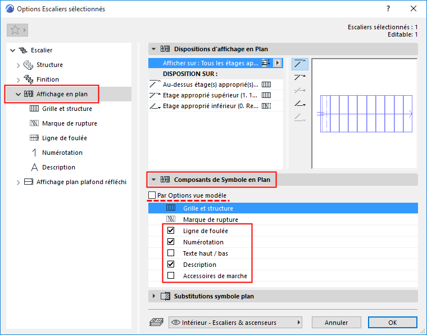
Task: Select top relevant story preview button
Action: pyautogui.click(x=300, y=78)
